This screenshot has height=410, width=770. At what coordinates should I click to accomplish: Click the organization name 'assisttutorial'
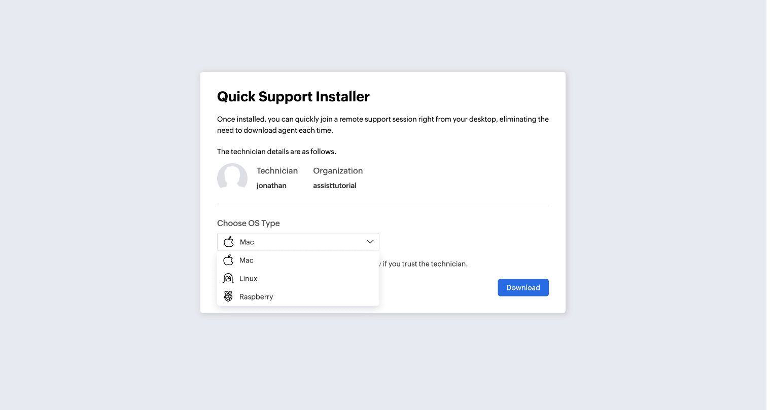(x=335, y=185)
